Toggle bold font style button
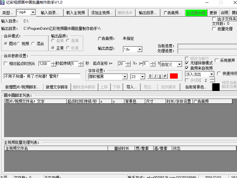 click(x=150, y=76)
